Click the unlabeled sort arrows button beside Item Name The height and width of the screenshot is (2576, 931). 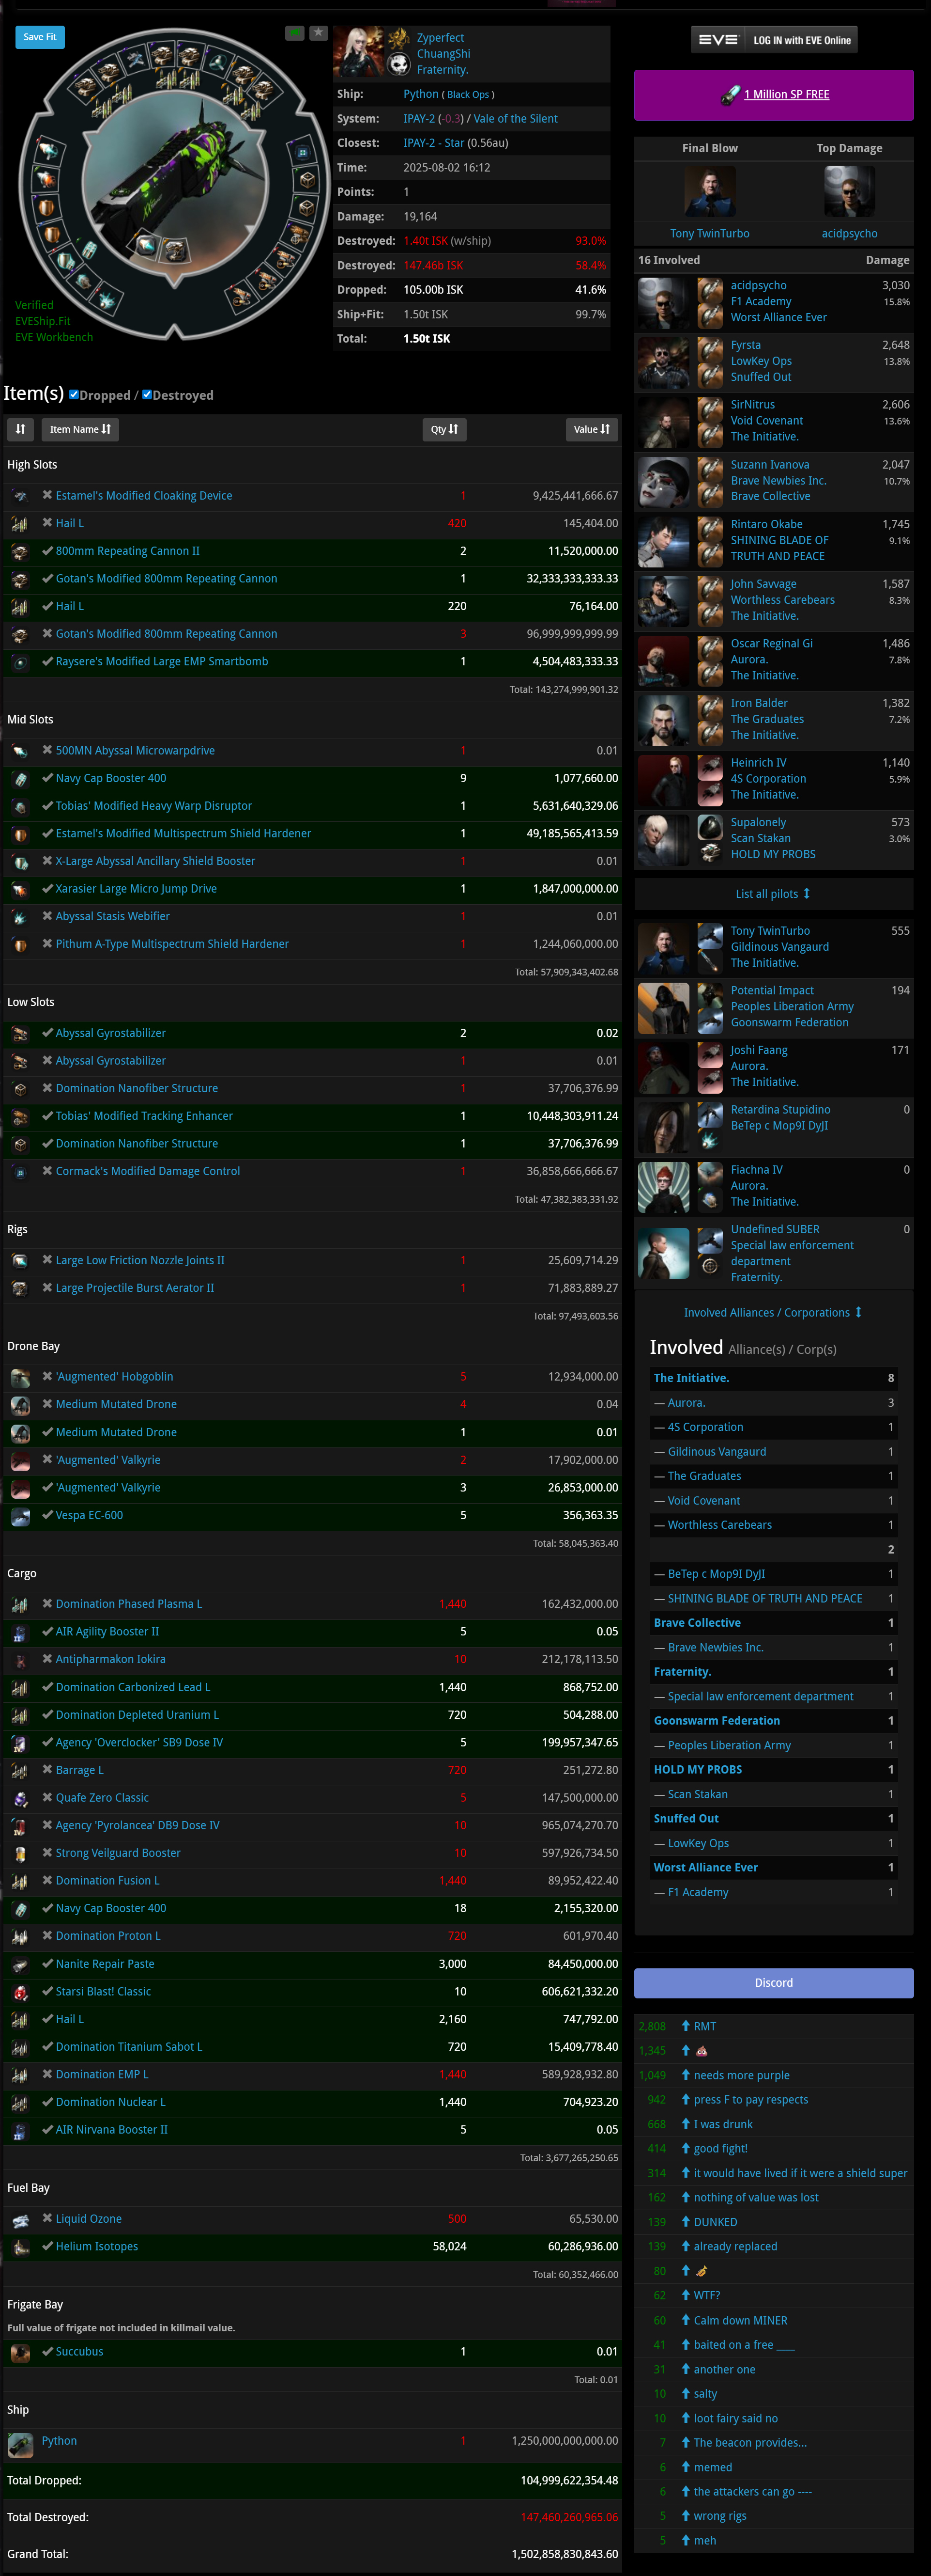(20, 430)
